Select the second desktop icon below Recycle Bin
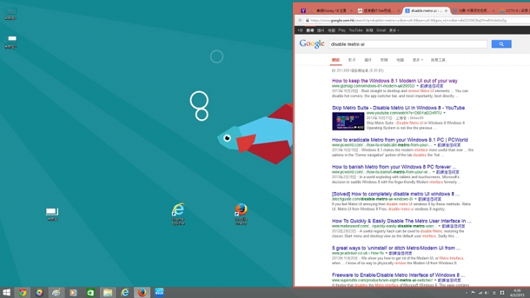This screenshot has width=530, height=298. coord(11,41)
